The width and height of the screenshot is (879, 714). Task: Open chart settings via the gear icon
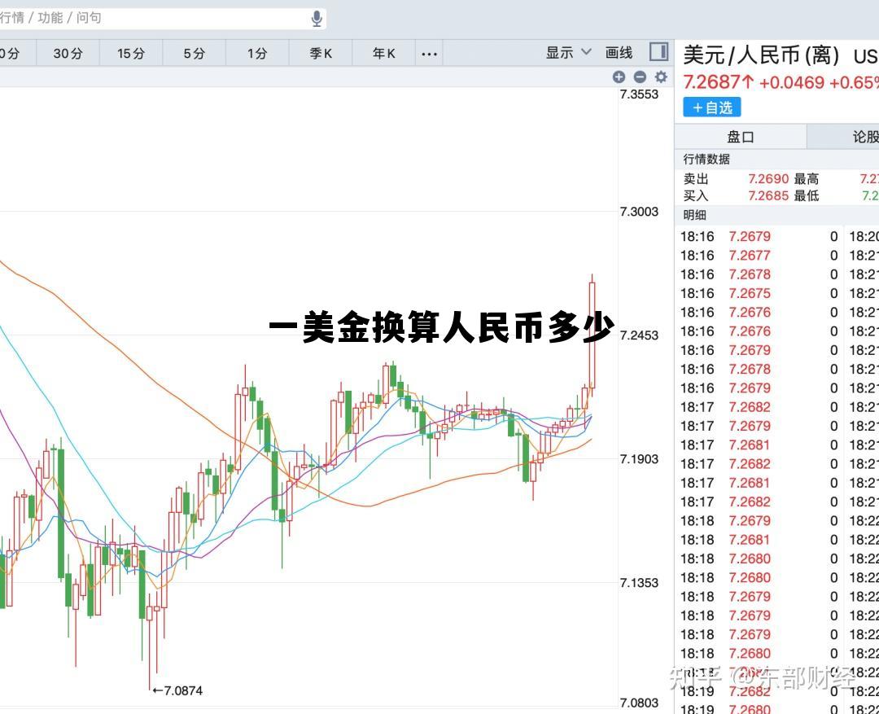click(661, 77)
